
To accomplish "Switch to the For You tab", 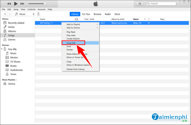I will (x=86, y=14).
